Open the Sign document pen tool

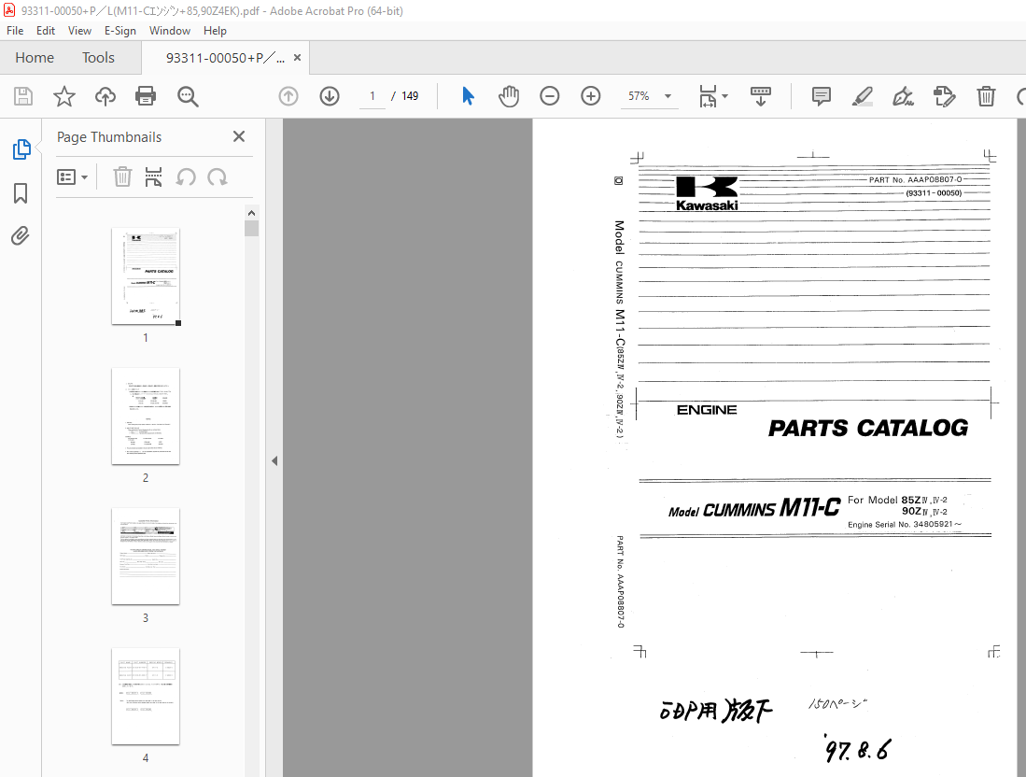[903, 96]
